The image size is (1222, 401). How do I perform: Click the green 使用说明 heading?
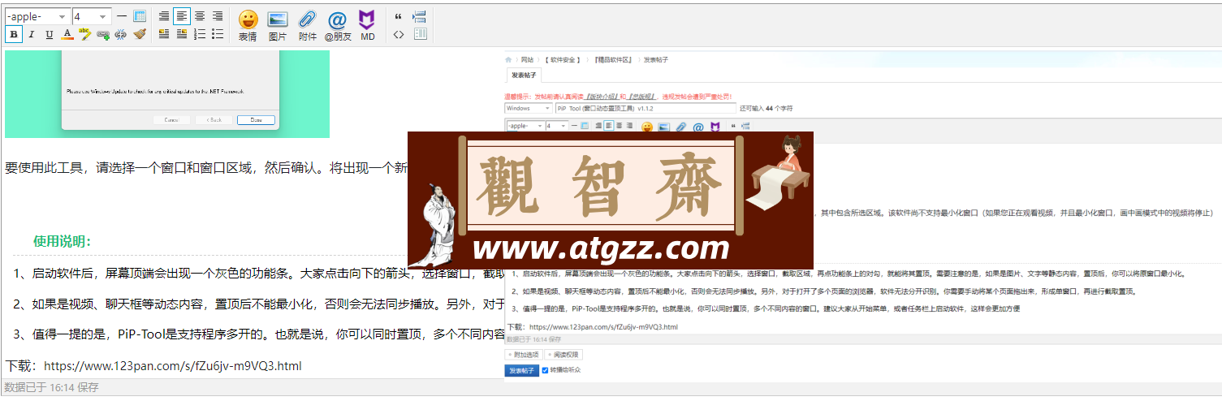tap(63, 241)
